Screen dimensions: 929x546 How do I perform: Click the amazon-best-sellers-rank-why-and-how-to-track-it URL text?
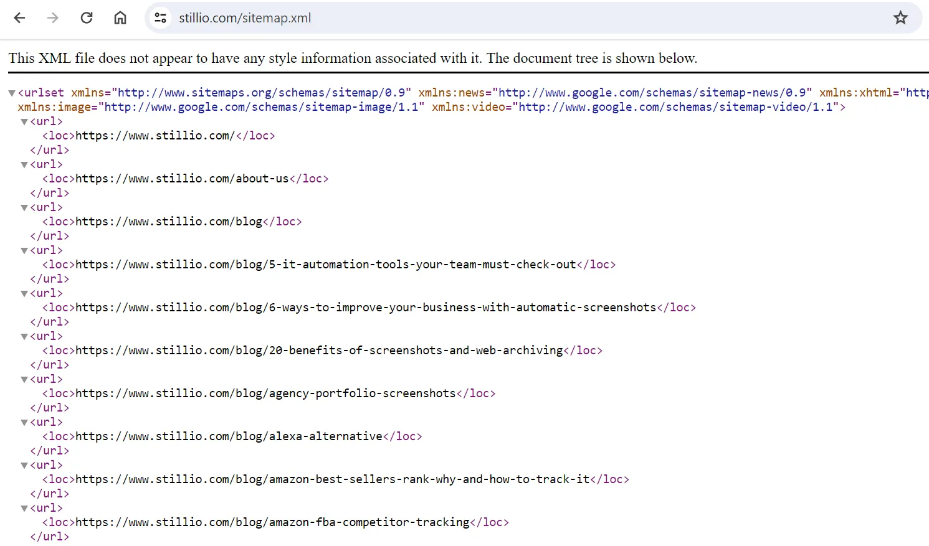coord(332,479)
